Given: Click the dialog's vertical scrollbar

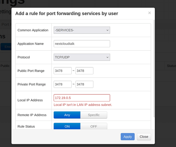Looking at the screenshot, I should pyautogui.click(x=154, y=69).
